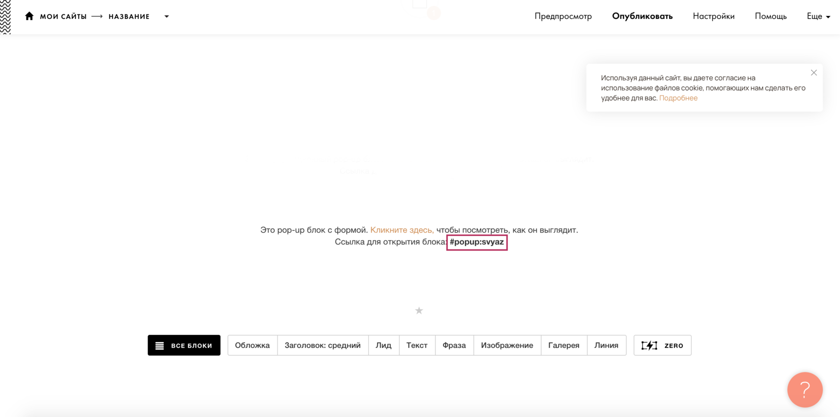Open the ВСЕ БЛОКИ block library
This screenshot has height=417, width=840.
click(184, 345)
